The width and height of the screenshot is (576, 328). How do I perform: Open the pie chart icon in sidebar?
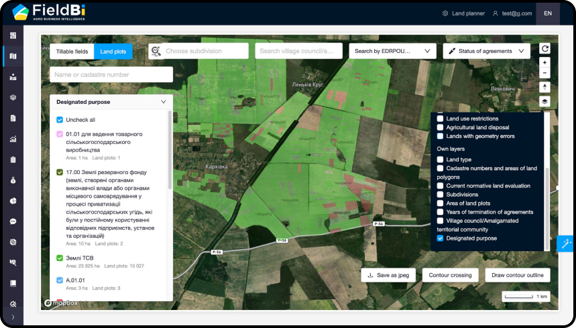coord(13,201)
